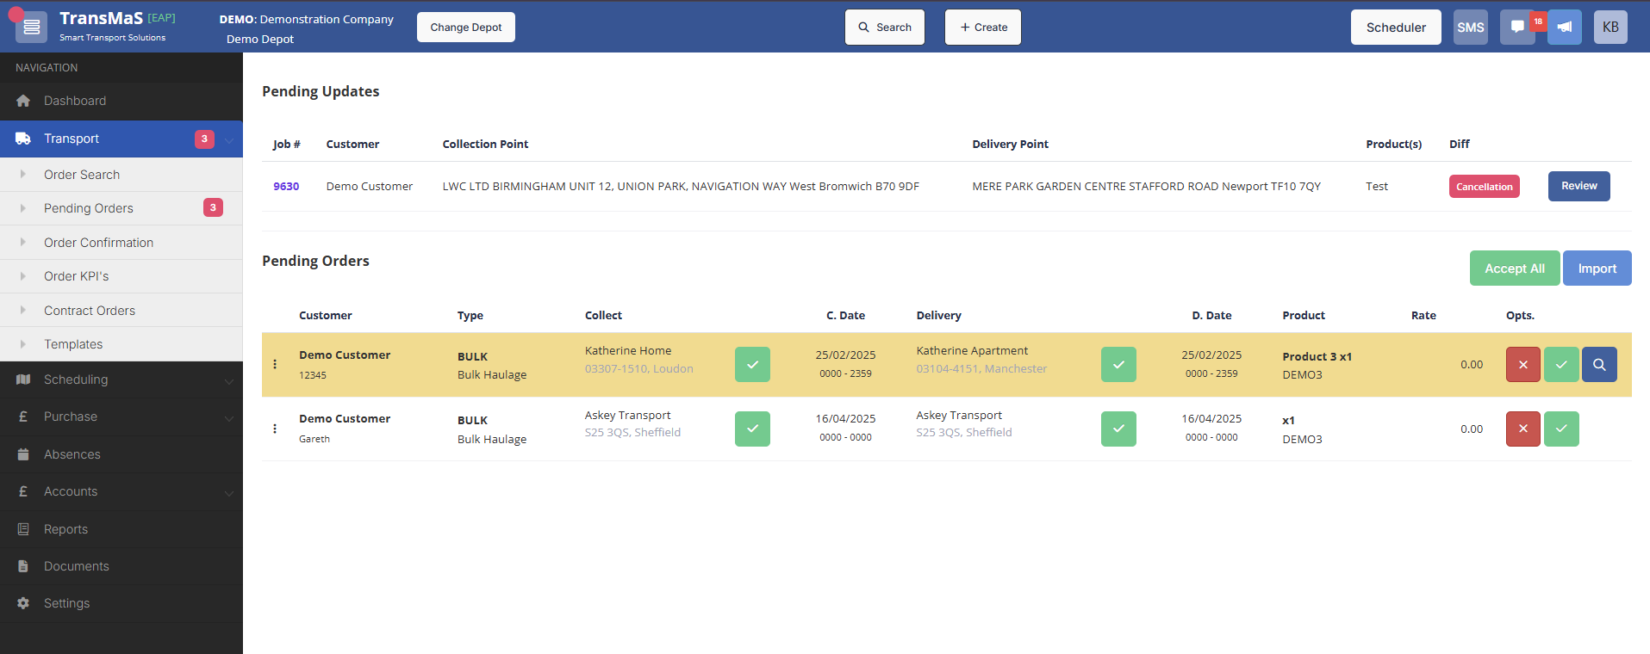Open the chat messages icon with badge
This screenshot has width=1650, height=654.
[1517, 28]
